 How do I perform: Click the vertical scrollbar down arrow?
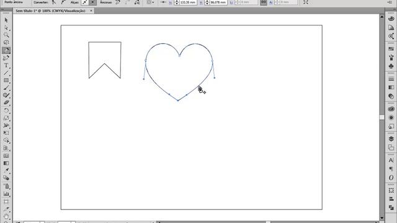382,218
